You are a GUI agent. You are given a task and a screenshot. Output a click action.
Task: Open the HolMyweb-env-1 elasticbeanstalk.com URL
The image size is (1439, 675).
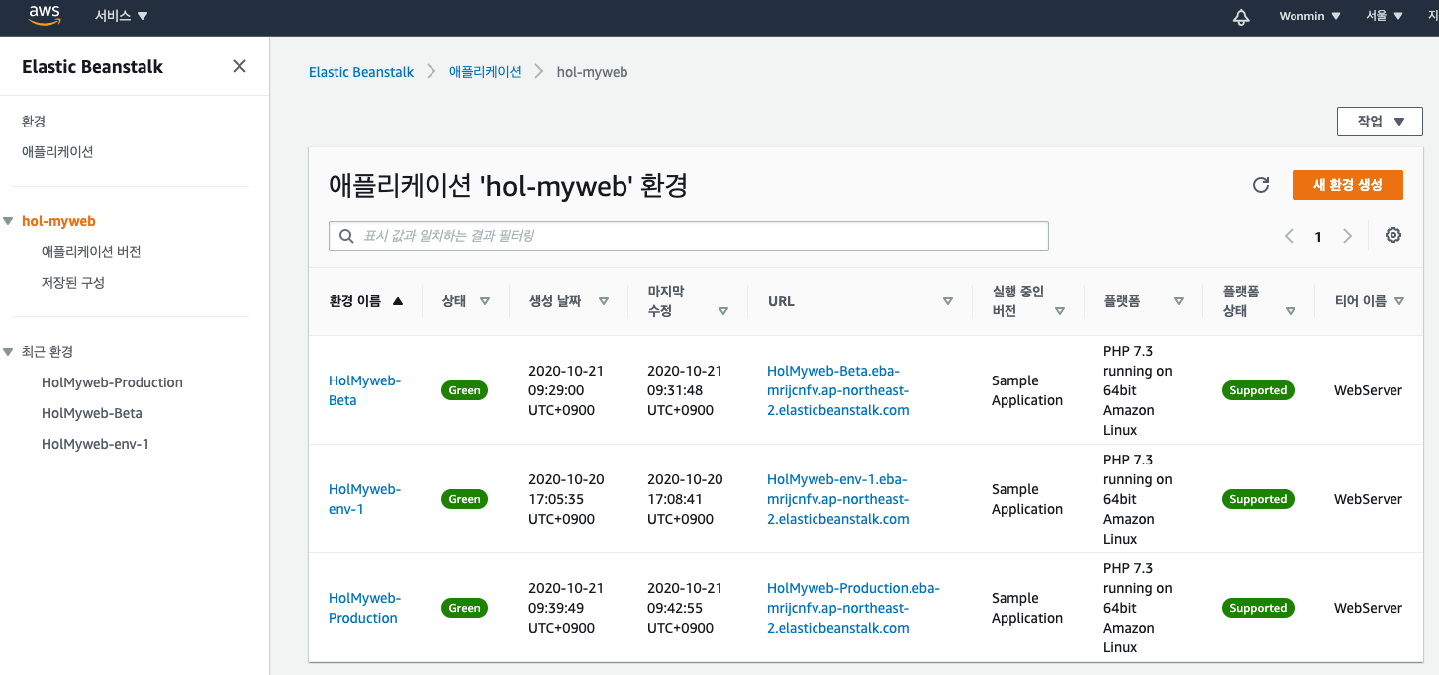click(x=837, y=499)
